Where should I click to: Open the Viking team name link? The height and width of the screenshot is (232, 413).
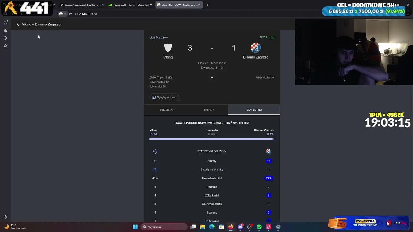point(168,57)
